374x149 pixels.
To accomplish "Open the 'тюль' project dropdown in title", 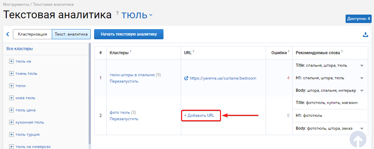I will (x=137, y=15).
